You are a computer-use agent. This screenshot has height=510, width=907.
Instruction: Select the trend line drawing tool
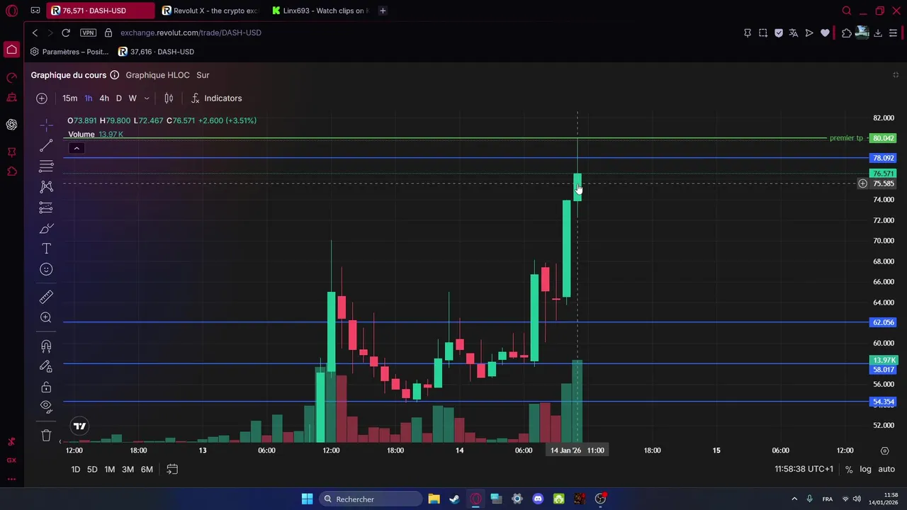pyautogui.click(x=46, y=146)
